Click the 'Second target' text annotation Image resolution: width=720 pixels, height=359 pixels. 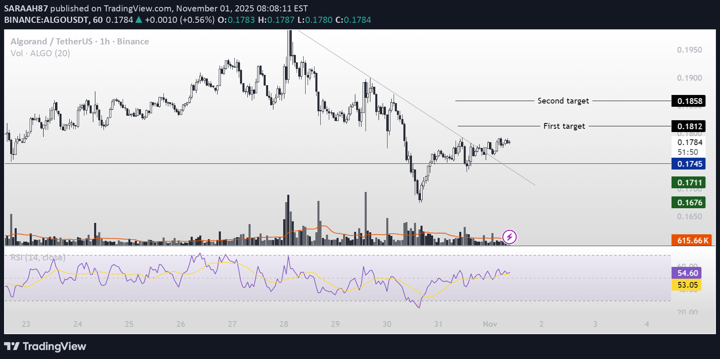pyautogui.click(x=563, y=101)
